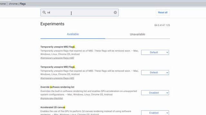
Task: Switch to the Unavailable tab
Action: pos(137,34)
